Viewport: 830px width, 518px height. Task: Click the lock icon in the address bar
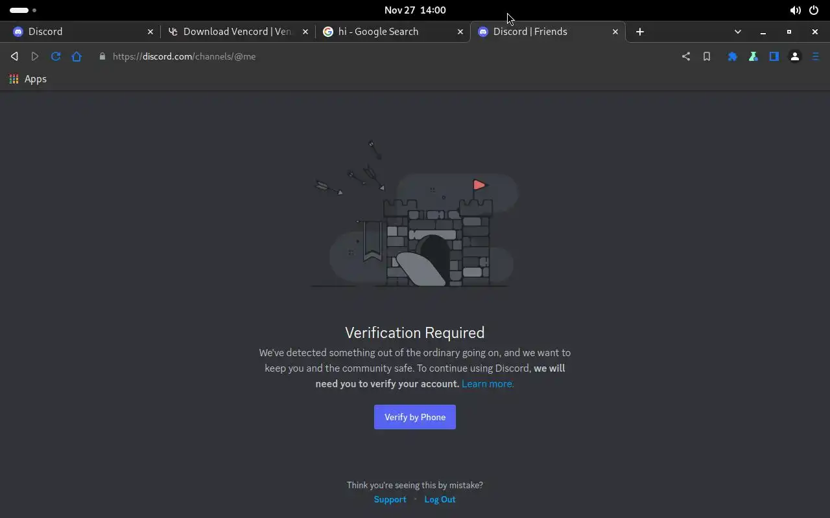point(102,56)
